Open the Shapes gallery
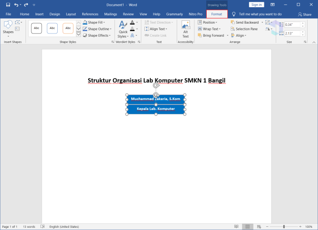This screenshot has height=230, width=318. [x=8, y=29]
